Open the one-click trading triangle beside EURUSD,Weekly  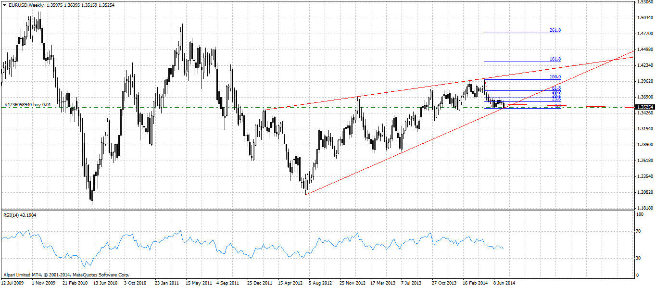[4, 5]
